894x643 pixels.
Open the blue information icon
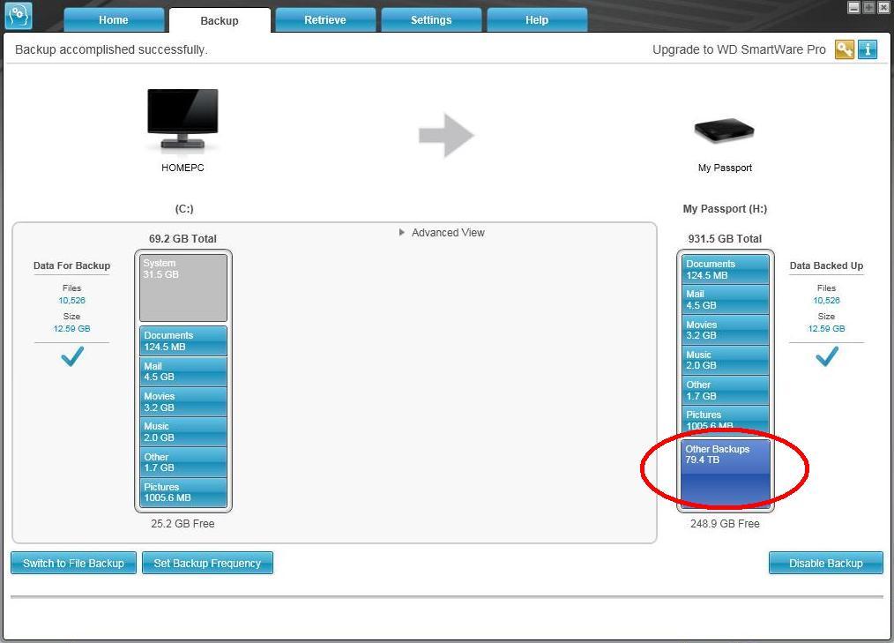point(868,49)
